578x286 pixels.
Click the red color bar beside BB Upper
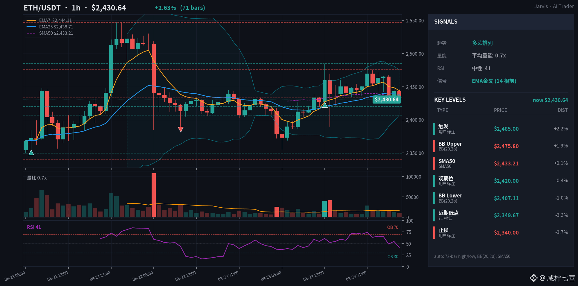click(434, 146)
